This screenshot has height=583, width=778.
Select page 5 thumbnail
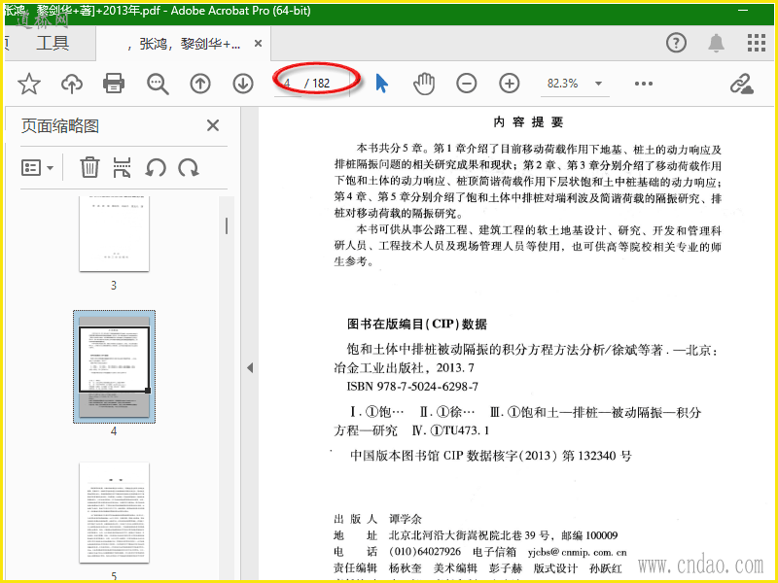114,513
